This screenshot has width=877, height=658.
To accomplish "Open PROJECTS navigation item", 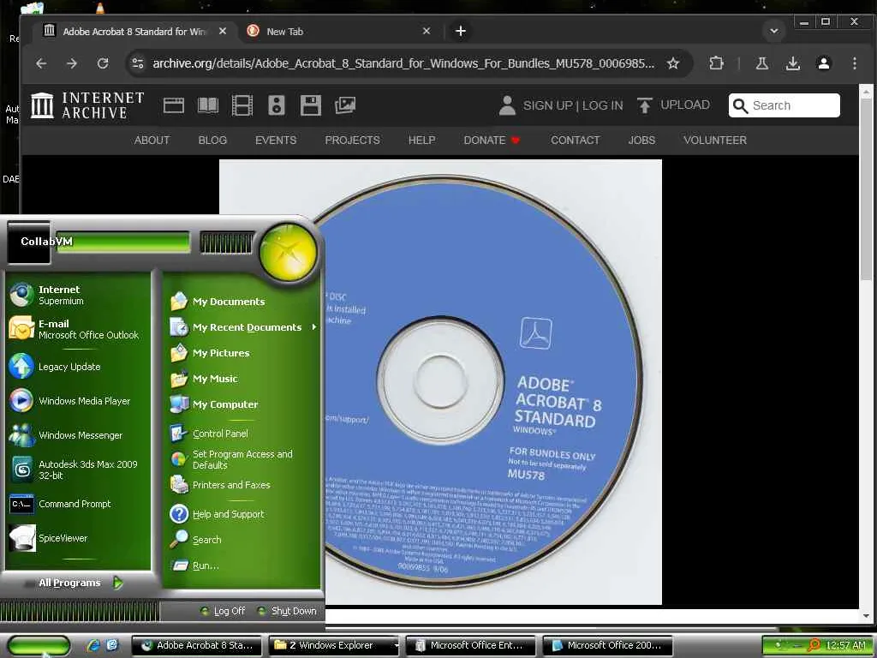I will [352, 141].
